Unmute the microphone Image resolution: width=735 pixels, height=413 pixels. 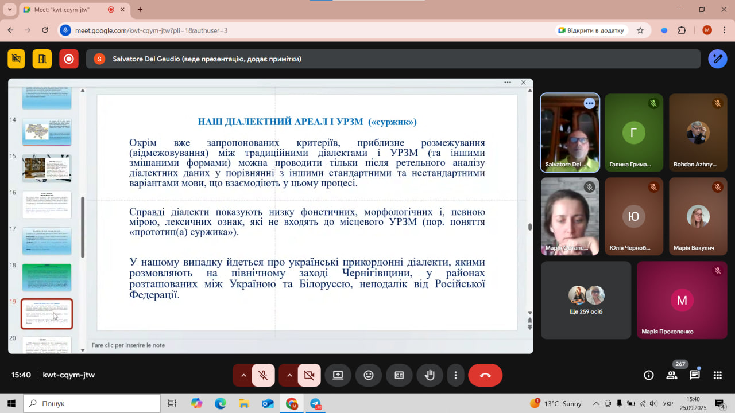pos(264,375)
